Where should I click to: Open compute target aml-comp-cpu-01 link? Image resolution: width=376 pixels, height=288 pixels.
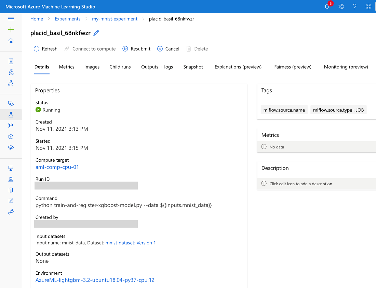tap(57, 167)
